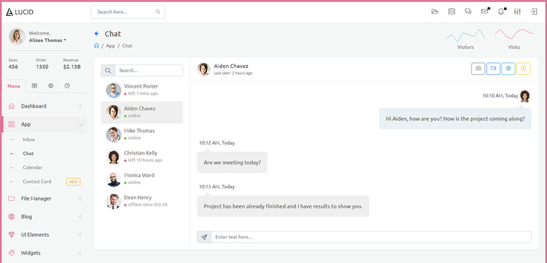Click the contacts Search field
Viewport: 547px width, 263px height.
(148, 70)
